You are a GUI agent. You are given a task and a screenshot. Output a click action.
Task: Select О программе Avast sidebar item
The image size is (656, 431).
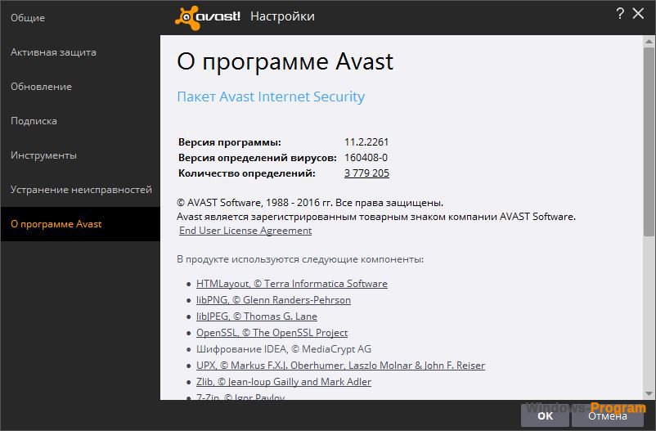click(x=80, y=224)
